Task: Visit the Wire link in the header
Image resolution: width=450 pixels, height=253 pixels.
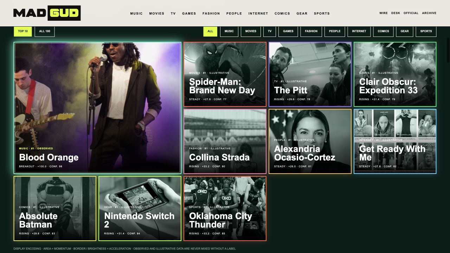Action: tap(384, 13)
